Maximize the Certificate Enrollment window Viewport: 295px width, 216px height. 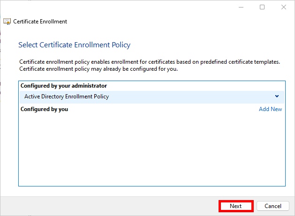tap(262, 7)
